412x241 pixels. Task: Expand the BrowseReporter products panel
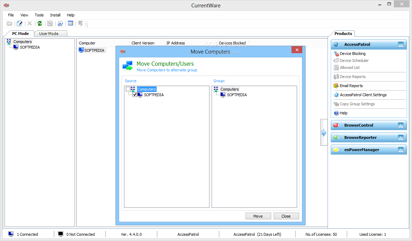(401, 137)
